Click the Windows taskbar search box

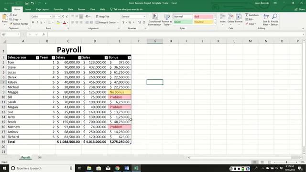pos(42,168)
